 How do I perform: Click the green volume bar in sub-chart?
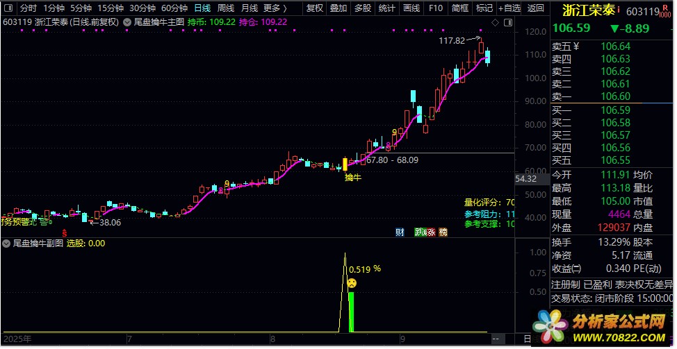[x=351, y=312]
